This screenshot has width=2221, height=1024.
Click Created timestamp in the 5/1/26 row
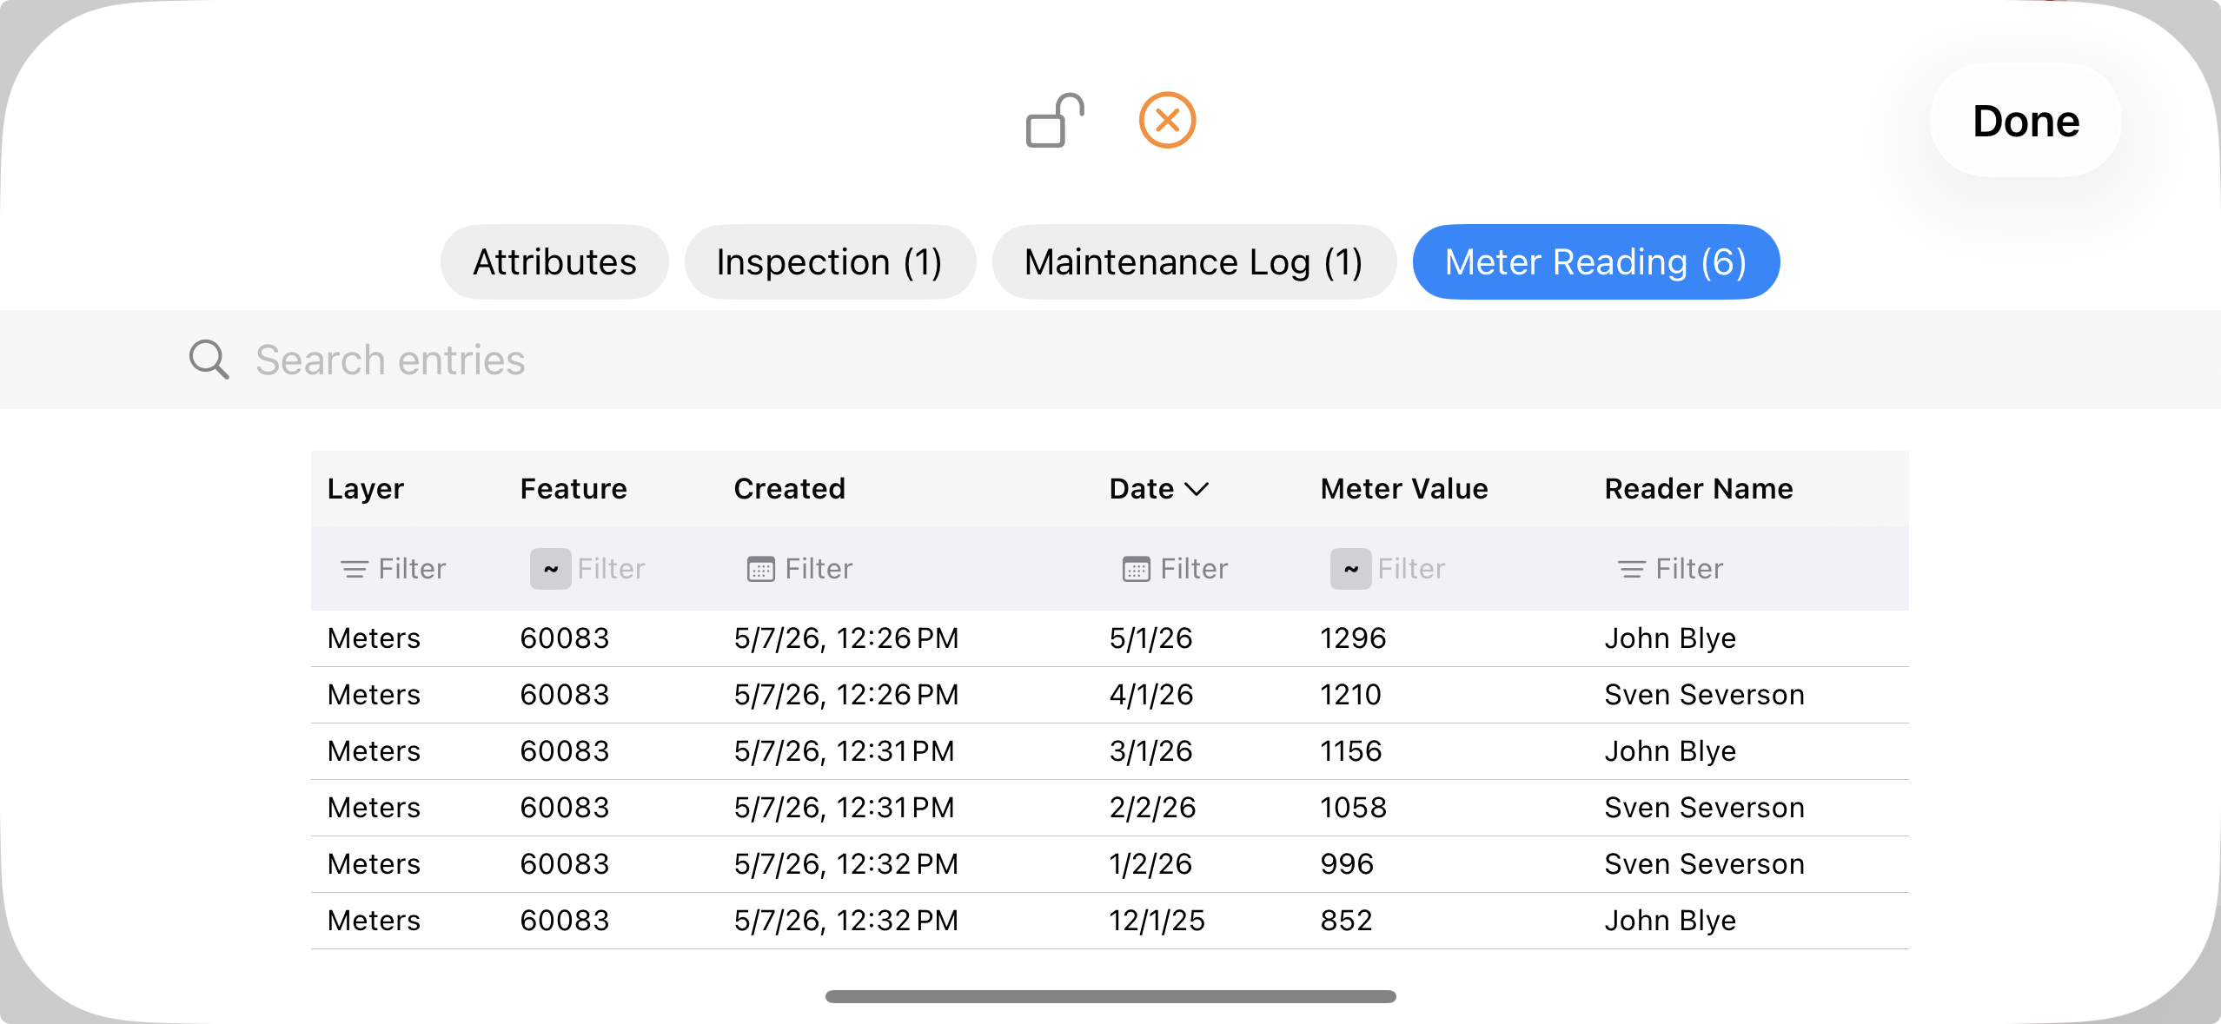(846, 638)
